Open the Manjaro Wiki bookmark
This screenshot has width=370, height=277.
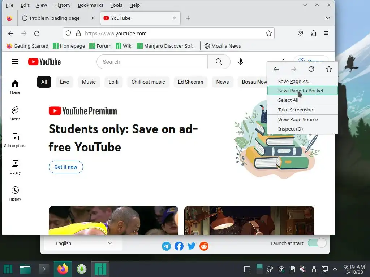124,46
